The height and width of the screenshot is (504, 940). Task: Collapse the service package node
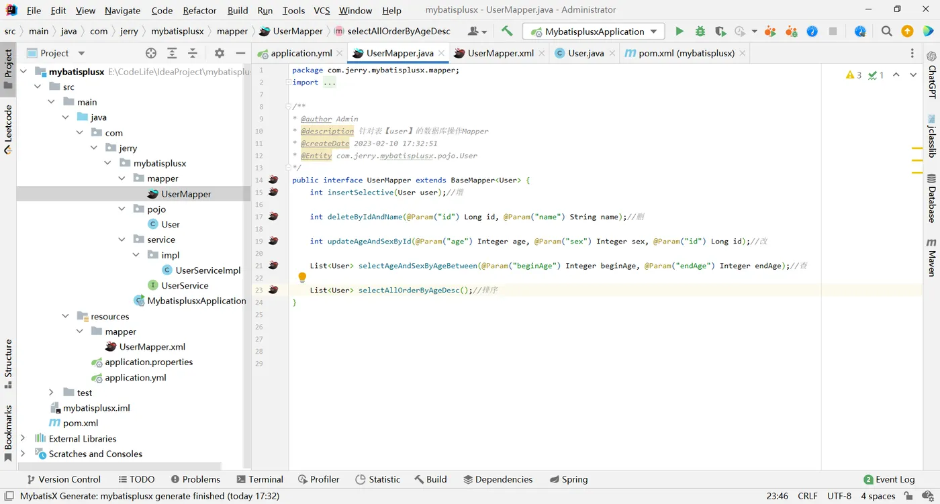122,239
